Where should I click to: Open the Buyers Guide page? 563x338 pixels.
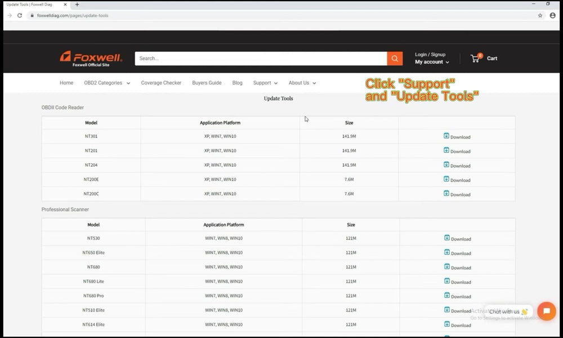pyautogui.click(x=207, y=83)
